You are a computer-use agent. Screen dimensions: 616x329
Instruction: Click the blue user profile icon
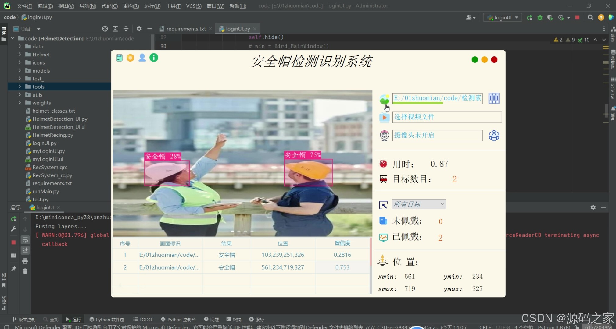(x=142, y=58)
